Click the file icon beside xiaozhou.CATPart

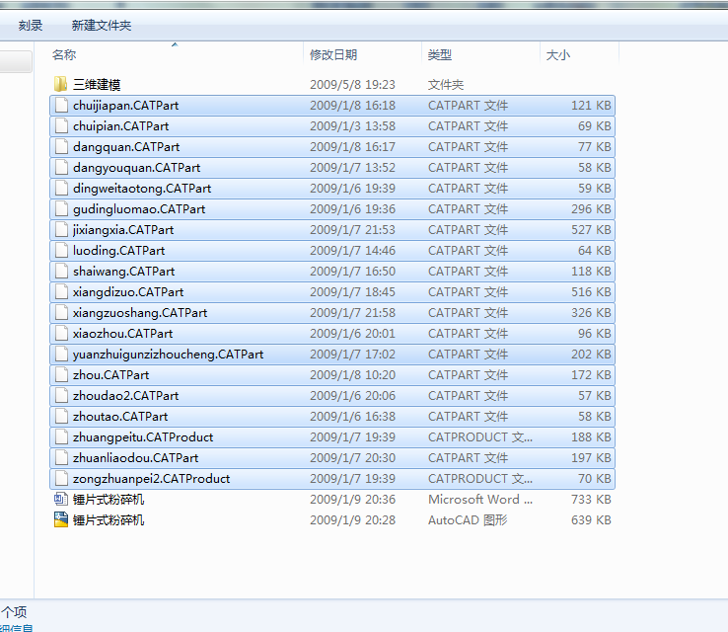(x=61, y=333)
